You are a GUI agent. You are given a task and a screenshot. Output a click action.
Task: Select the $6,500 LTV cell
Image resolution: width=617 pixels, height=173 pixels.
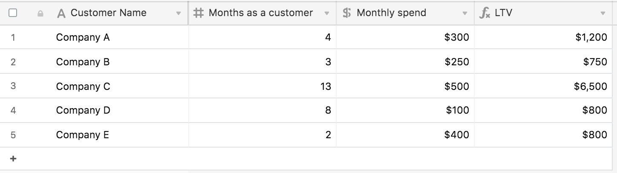[x=590, y=86]
